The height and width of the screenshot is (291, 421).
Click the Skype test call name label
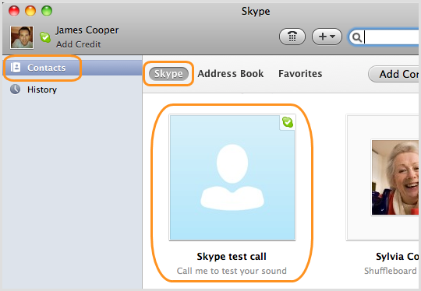pyautogui.click(x=232, y=257)
